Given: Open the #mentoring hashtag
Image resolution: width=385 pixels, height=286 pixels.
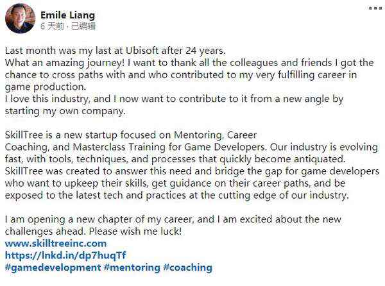Looking at the screenshot, I should (130, 267).
